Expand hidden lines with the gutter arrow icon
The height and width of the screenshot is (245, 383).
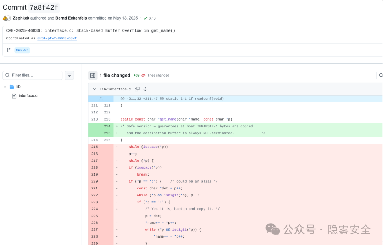pyautogui.click(x=101, y=98)
